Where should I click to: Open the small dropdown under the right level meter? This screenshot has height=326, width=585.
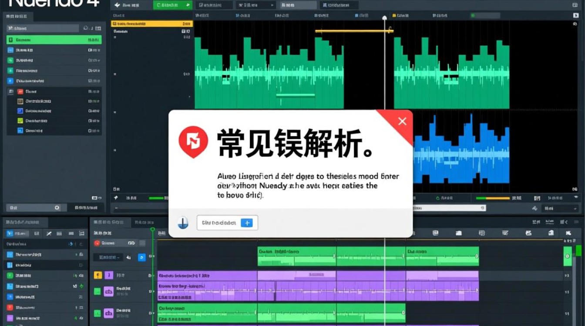(559, 209)
